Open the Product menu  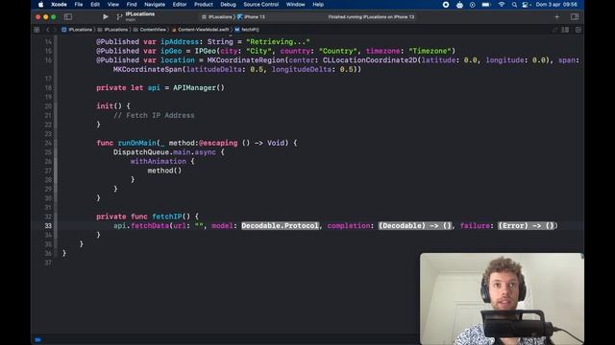(203, 5)
